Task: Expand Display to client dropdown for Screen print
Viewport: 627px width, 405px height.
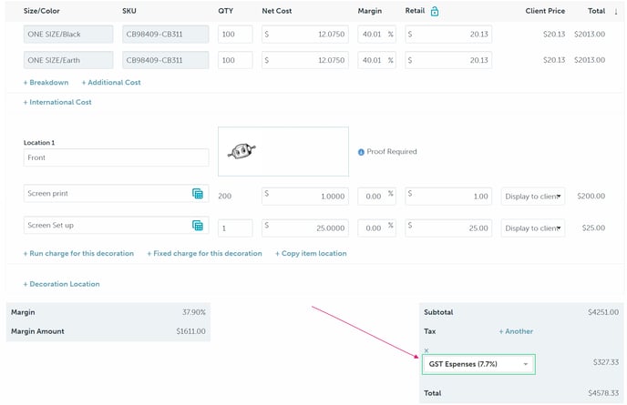Action: 533,195
